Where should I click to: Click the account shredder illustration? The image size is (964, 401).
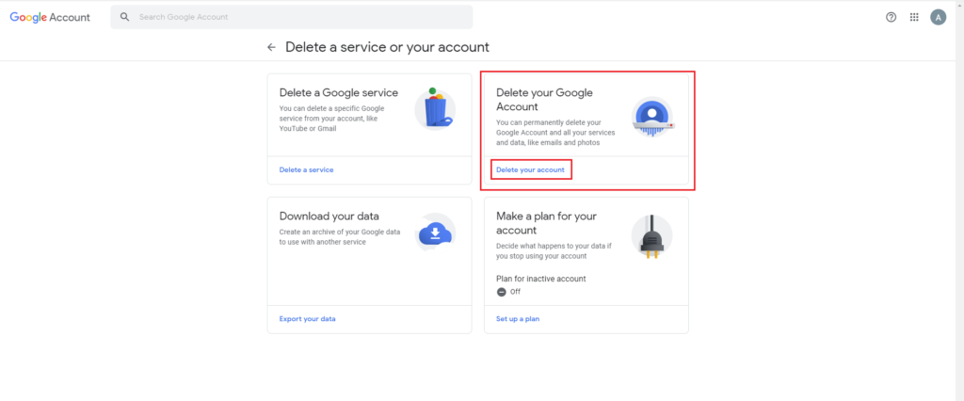tap(652, 117)
